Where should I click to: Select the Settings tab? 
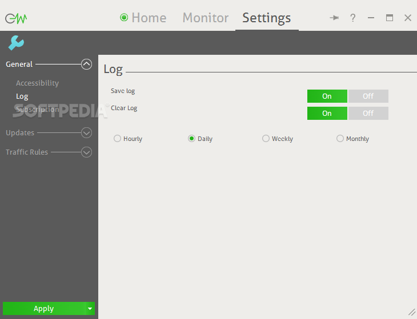tap(266, 18)
